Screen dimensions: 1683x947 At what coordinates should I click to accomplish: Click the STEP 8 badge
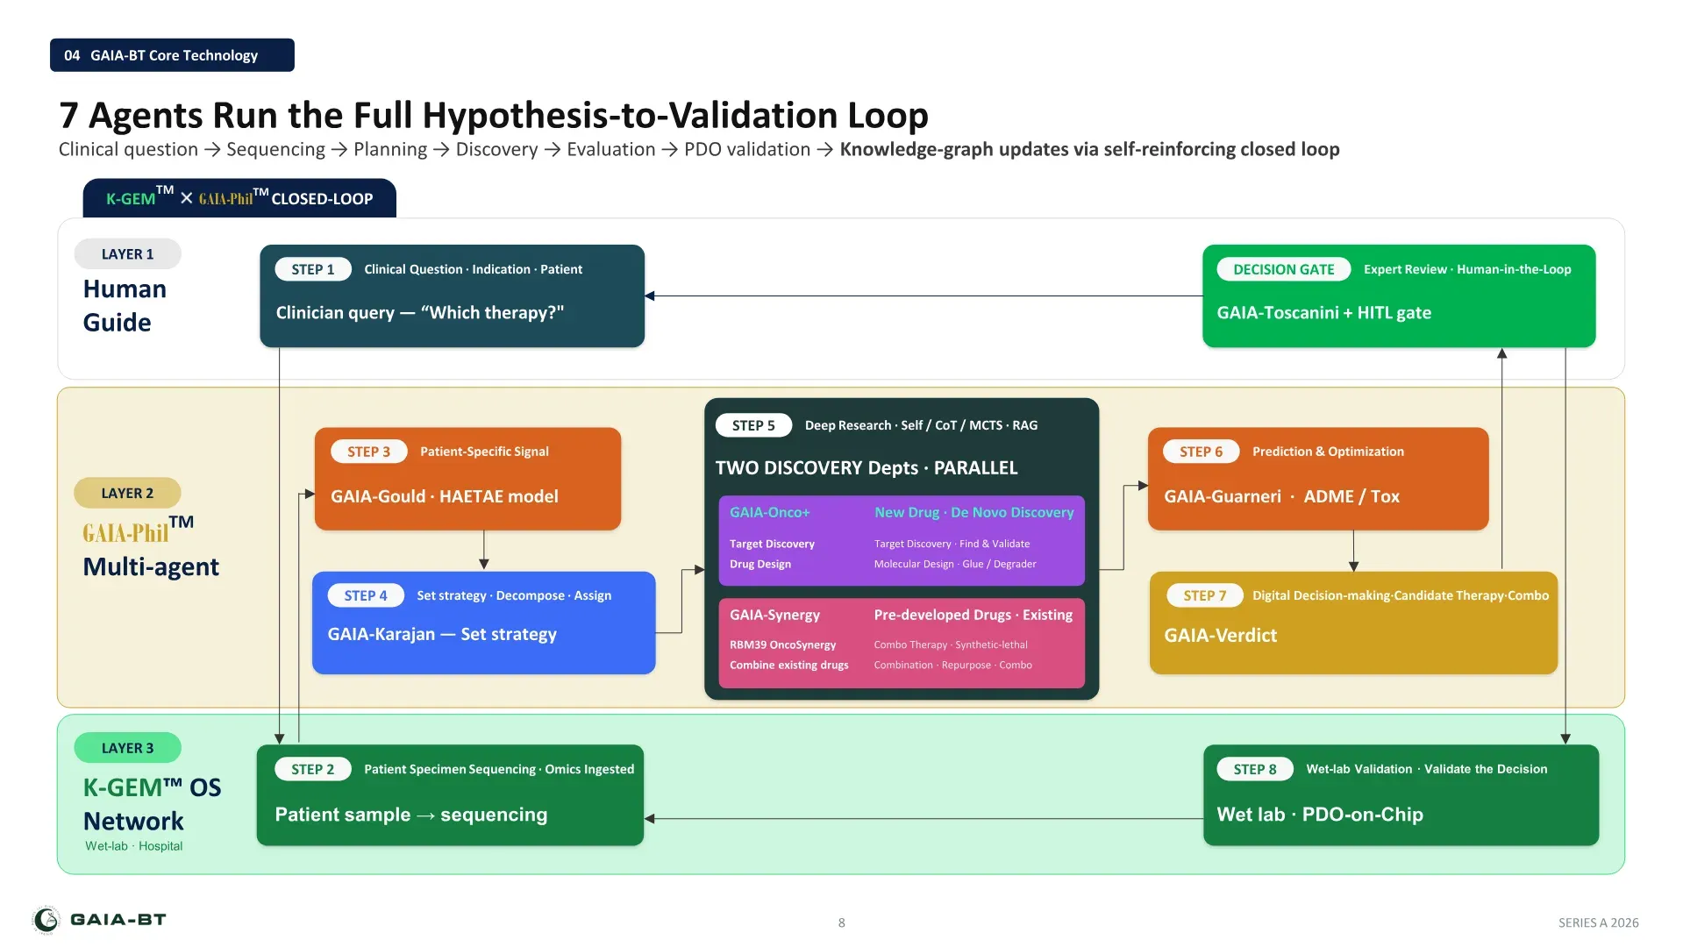[1255, 769]
